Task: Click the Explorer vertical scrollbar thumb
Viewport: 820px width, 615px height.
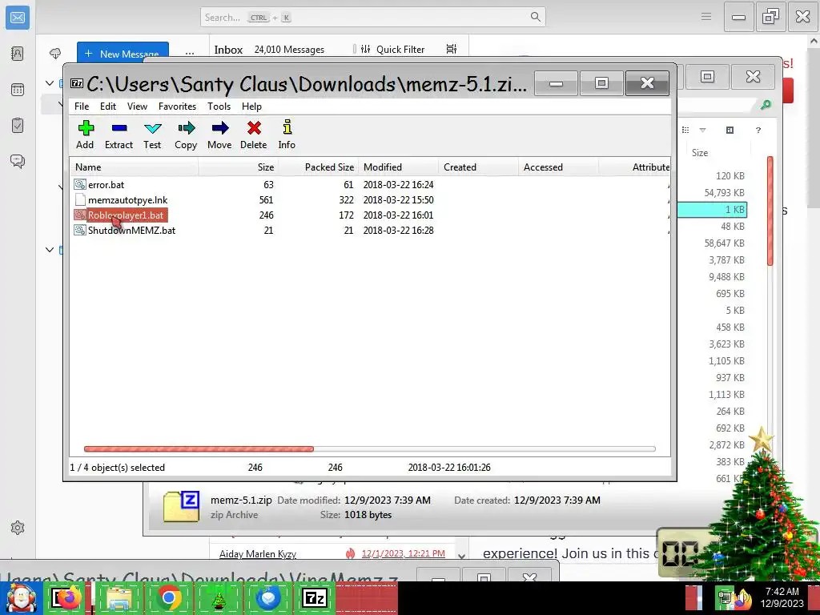Action: pos(770,211)
